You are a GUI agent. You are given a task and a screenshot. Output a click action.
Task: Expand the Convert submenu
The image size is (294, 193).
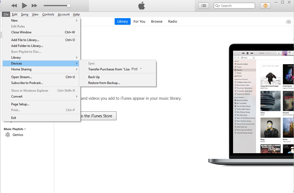point(41,96)
